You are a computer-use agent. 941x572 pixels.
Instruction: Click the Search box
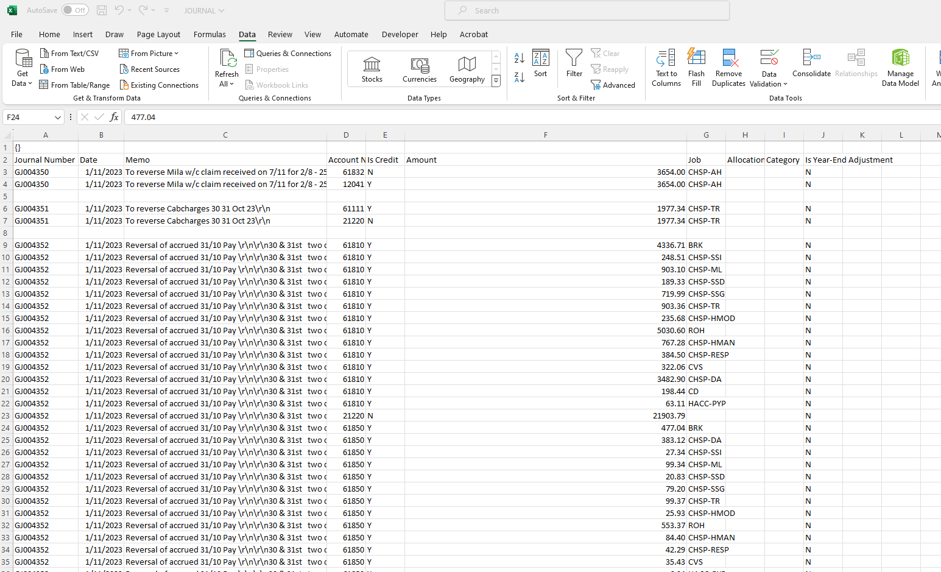(587, 10)
